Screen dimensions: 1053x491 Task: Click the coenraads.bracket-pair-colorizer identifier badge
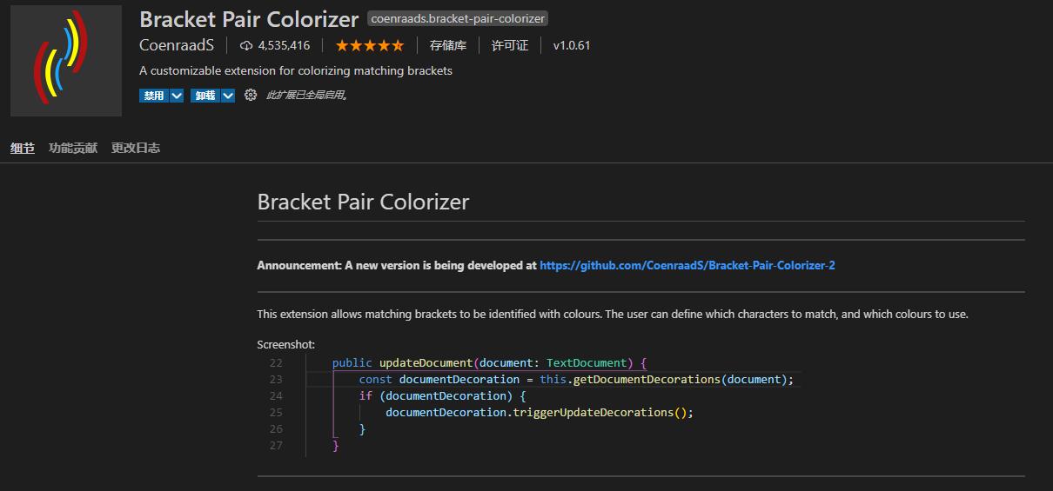pyautogui.click(x=458, y=18)
